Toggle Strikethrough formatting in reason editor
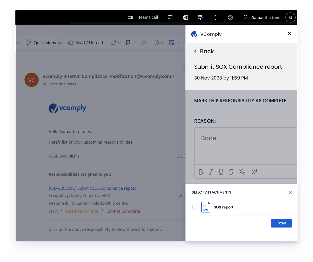Screen dimensions: 313x262 pos(231,172)
